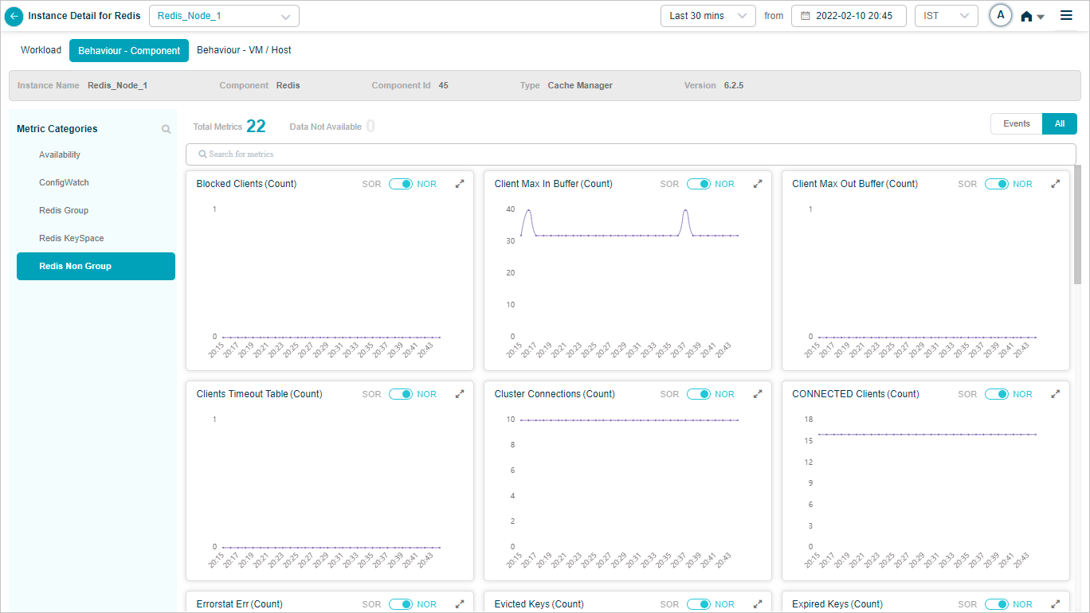
Task: Open the Redis_Node_1 instance dropdown
Action: point(224,16)
